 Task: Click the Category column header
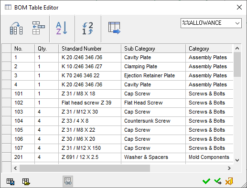coord(209,49)
